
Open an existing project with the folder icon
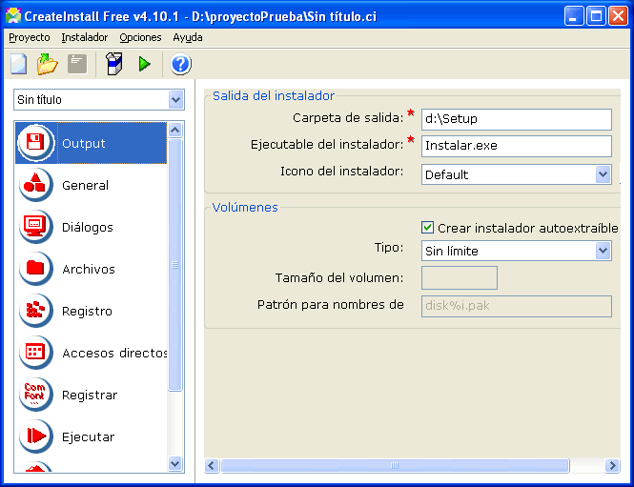48,64
